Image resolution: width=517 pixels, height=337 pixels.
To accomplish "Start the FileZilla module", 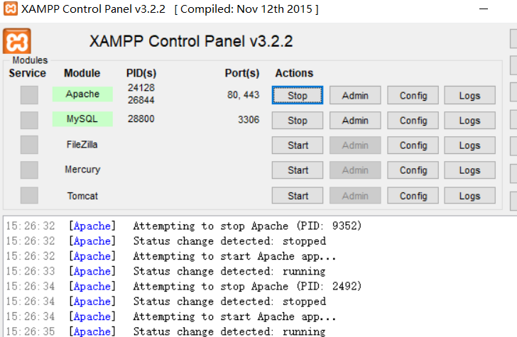I will (298, 145).
